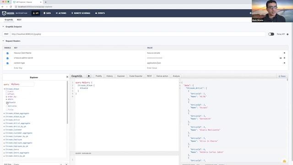Click the GraphQL endpoint URL field

(x=137, y=34)
